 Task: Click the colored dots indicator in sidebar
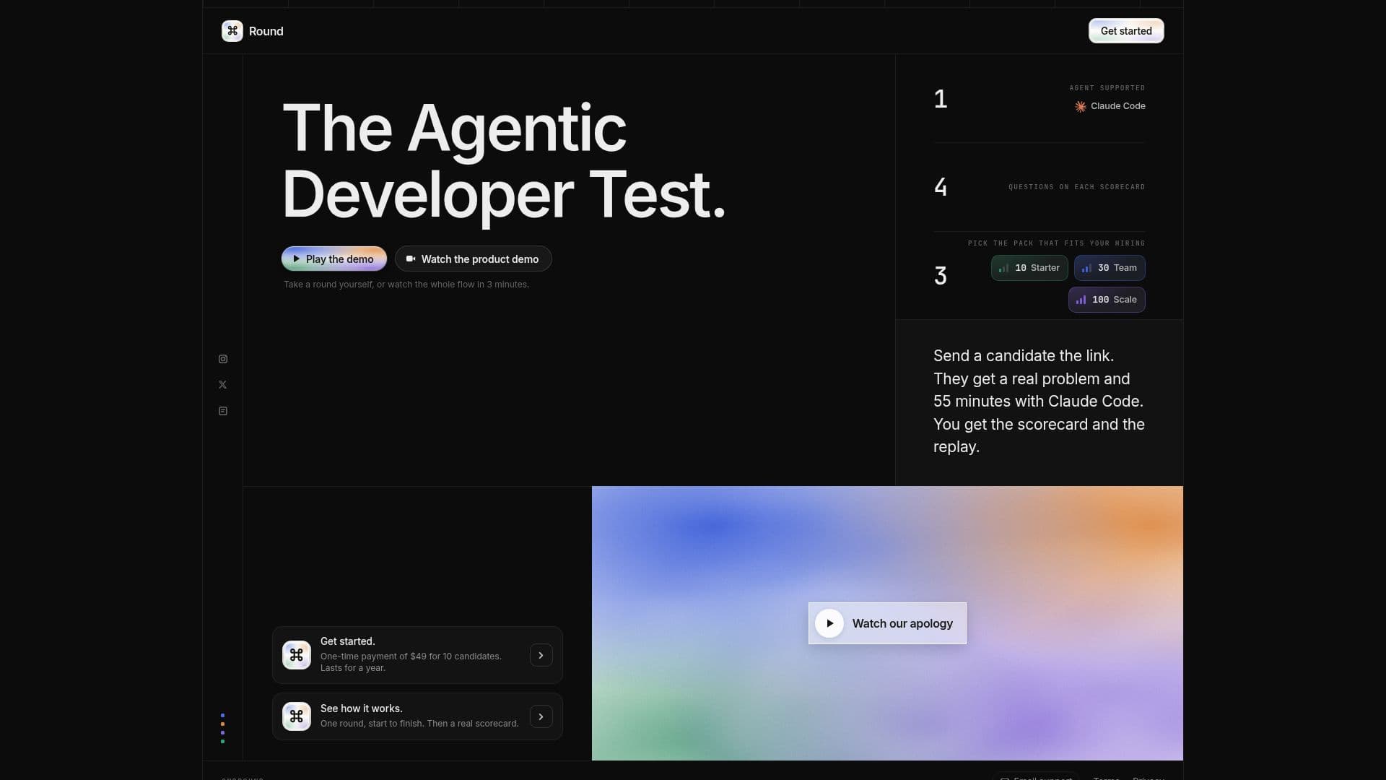point(222,729)
